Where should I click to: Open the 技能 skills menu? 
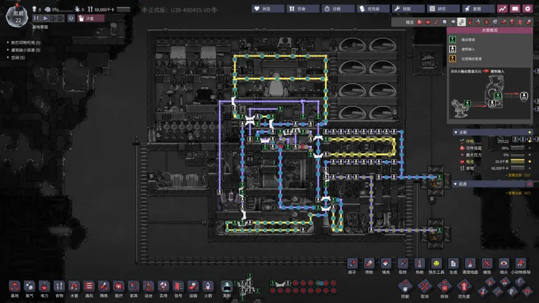pos(408,9)
